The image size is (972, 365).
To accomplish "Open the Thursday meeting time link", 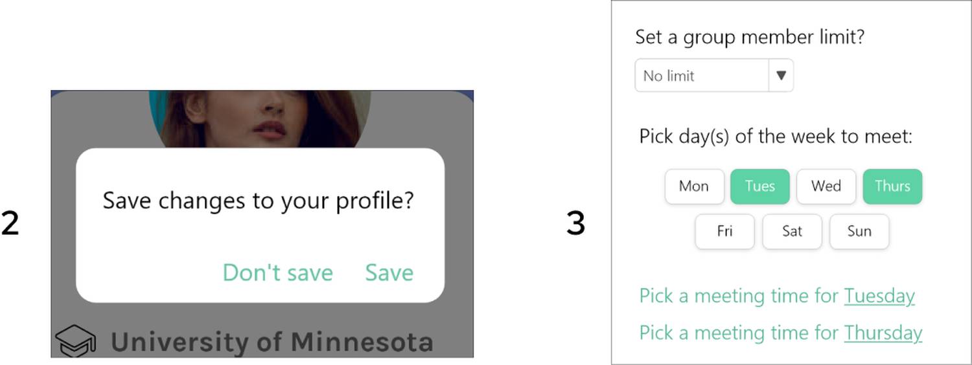I will (x=883, y=333).
